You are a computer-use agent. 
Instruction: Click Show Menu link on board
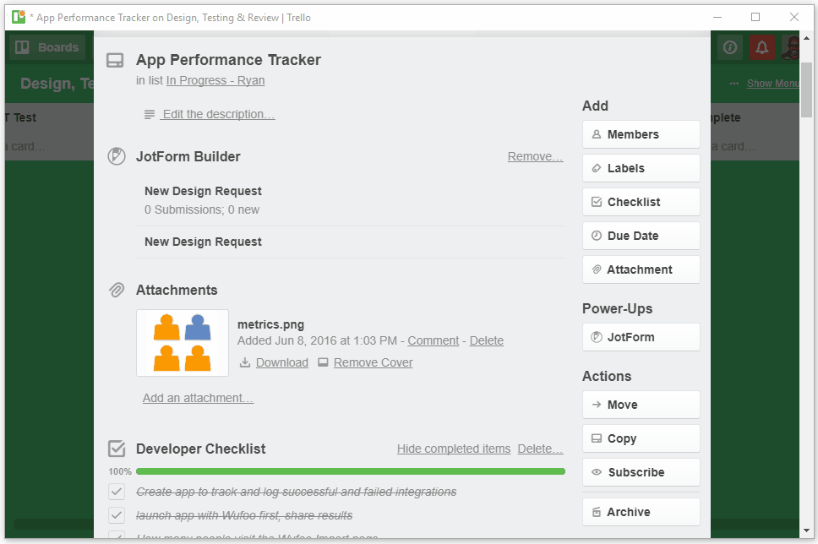click(772, 84)
